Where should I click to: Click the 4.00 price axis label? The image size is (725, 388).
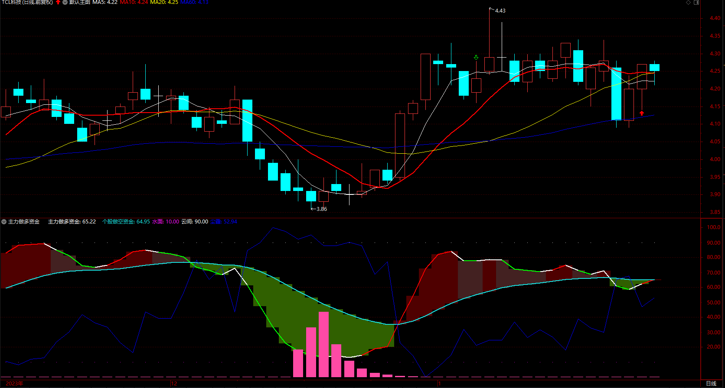[x=715, y=159]
